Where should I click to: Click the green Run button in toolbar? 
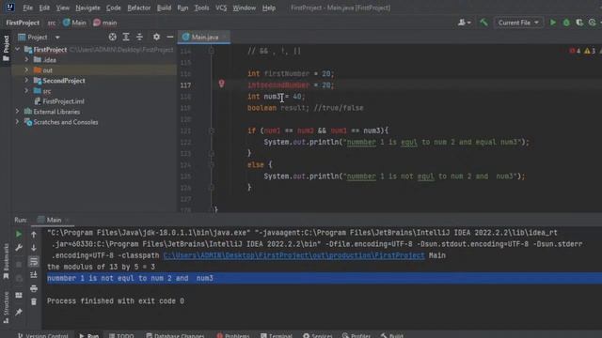[x=553, y=23]
